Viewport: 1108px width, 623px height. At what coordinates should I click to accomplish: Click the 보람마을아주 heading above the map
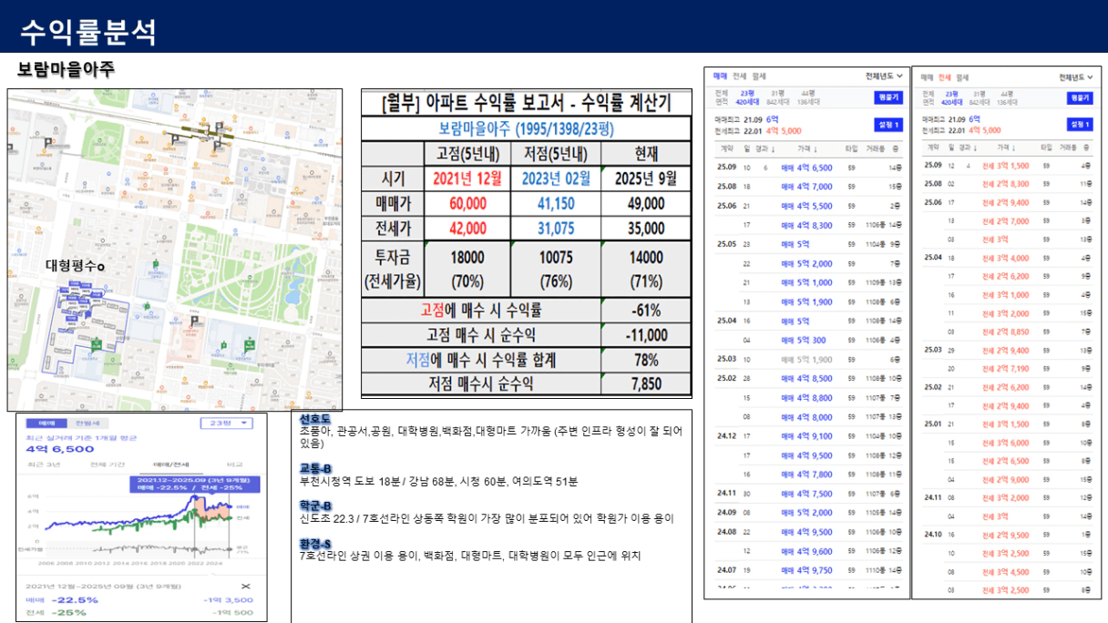(x=66, y=69)
